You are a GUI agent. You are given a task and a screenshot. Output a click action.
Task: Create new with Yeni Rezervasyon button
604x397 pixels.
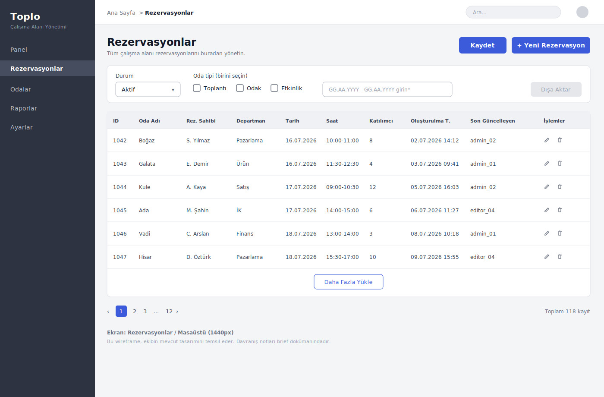[551, 45]
